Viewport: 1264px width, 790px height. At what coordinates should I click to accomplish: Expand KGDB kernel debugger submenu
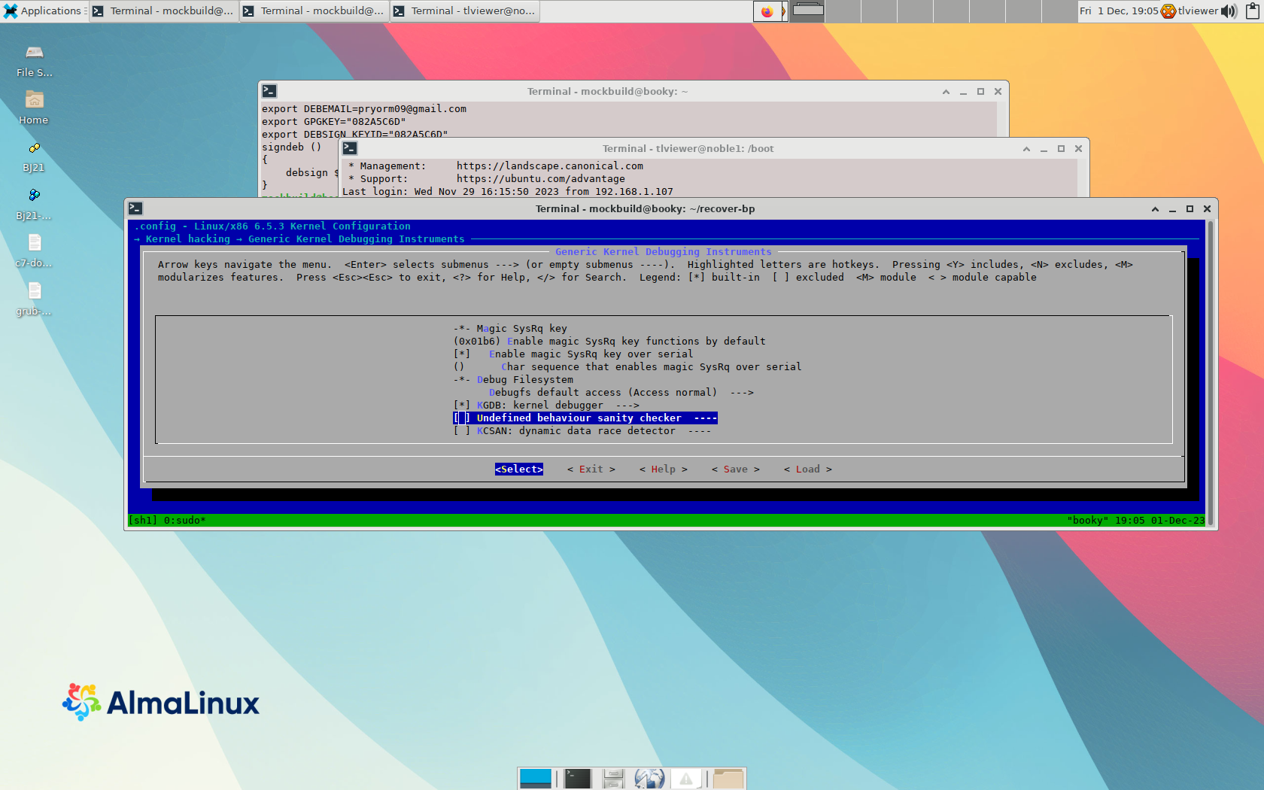tap(558, 406)
